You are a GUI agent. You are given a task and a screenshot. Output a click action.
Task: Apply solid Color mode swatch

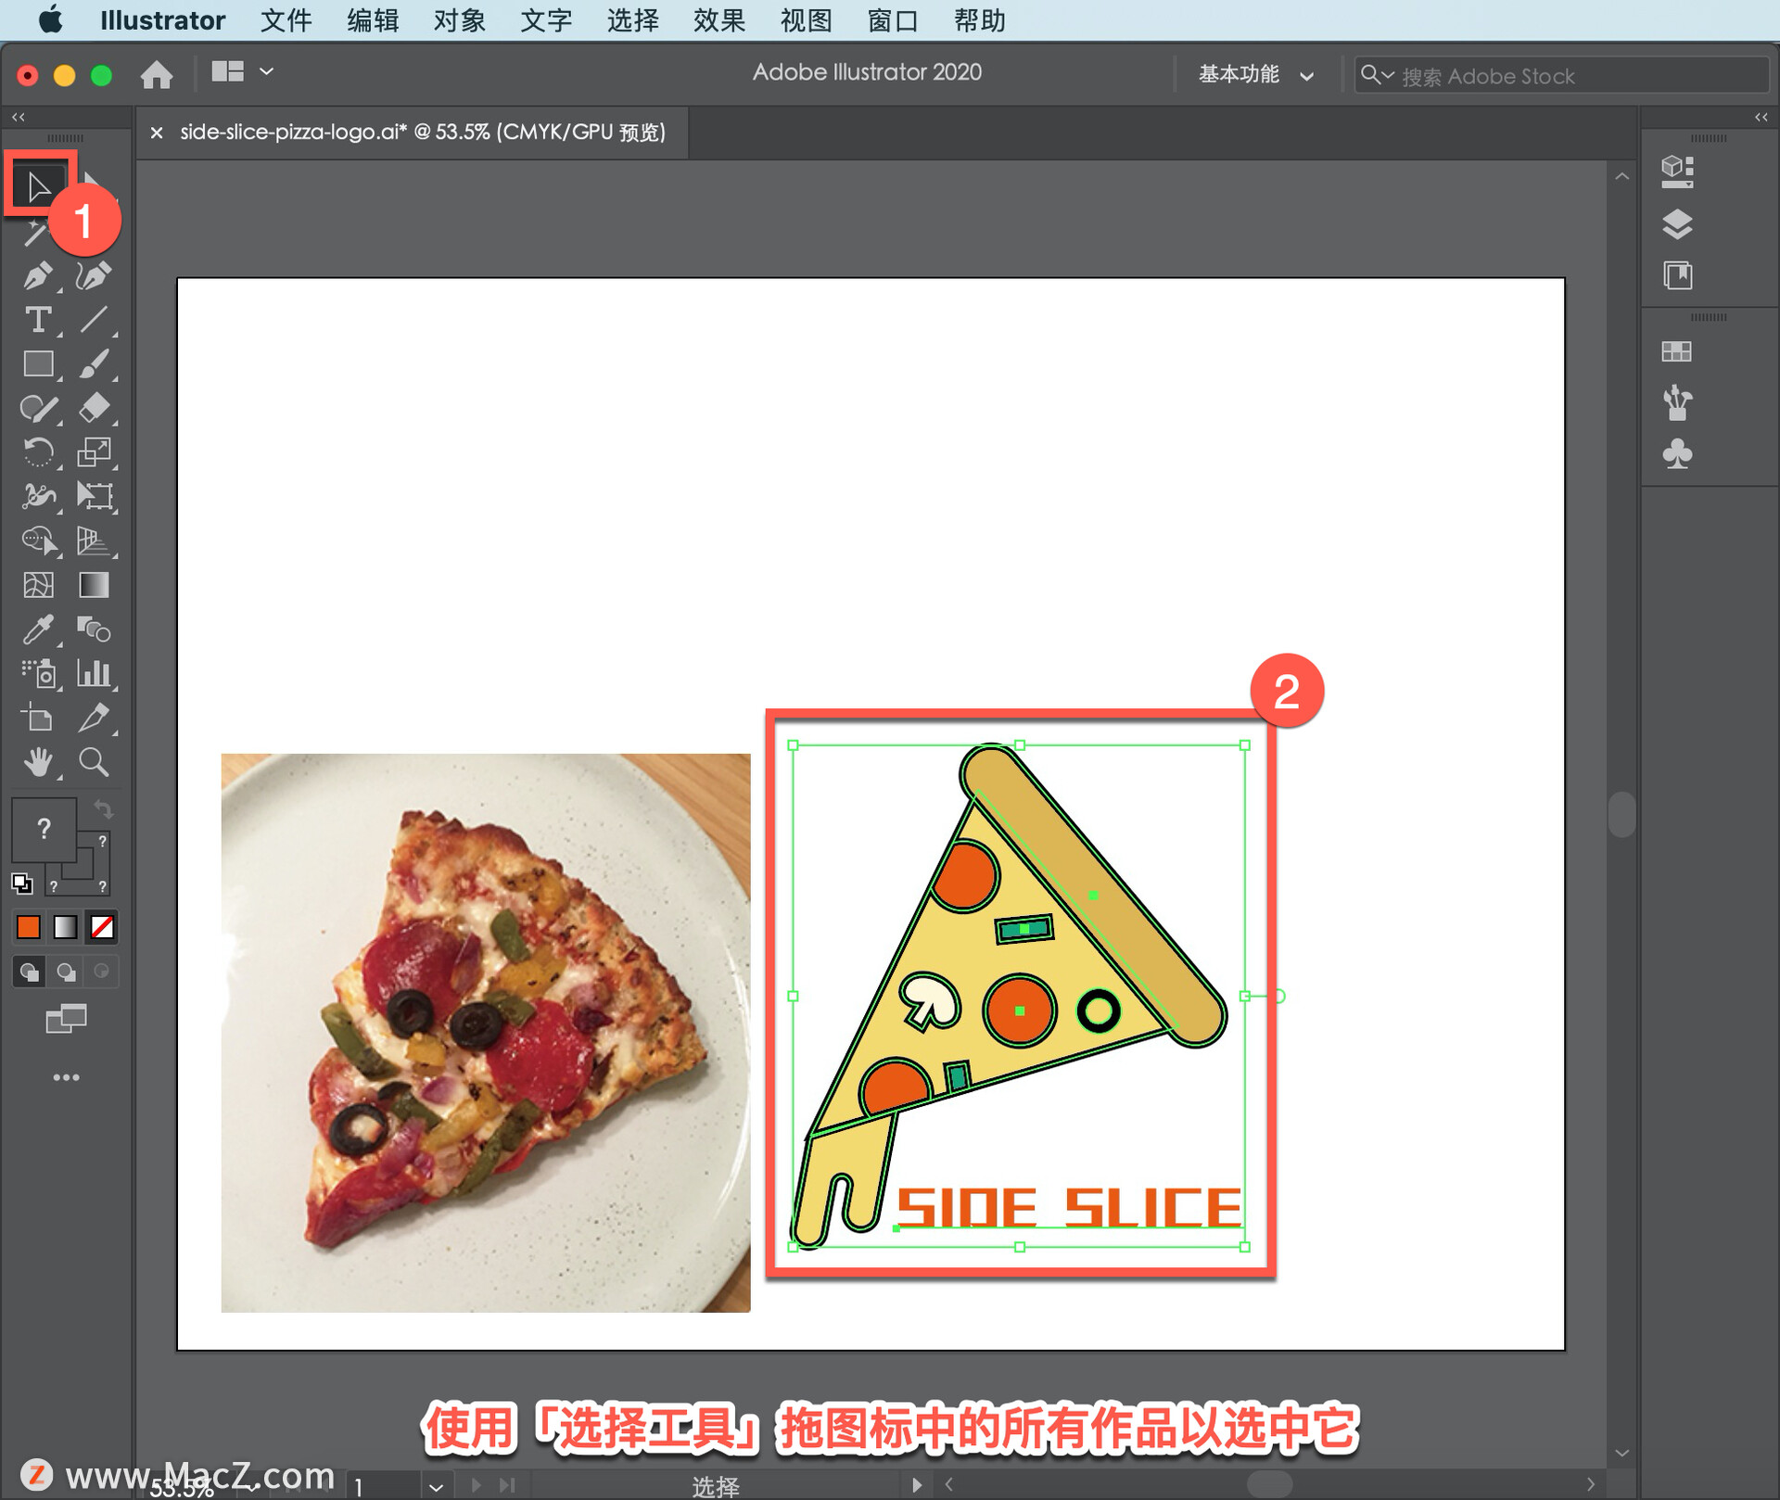coord(28,926)
